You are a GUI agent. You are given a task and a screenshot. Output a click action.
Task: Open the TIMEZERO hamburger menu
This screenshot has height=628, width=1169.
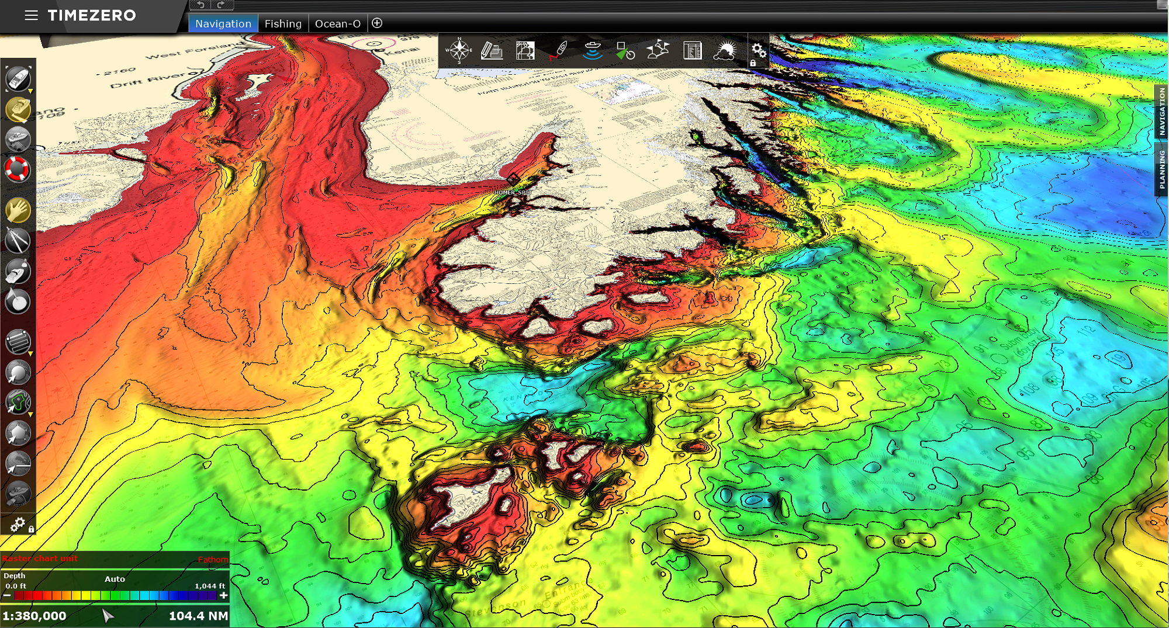[31, 15]
